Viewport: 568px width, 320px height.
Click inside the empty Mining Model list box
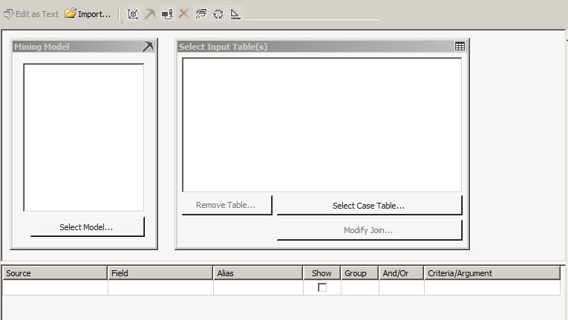tap(84, 137)
